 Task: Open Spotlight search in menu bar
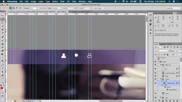(169, 1)
